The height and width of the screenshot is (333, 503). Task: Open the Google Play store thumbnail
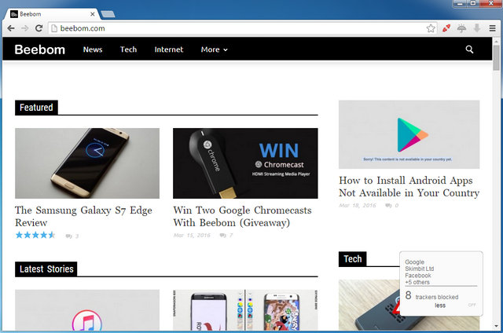click(x=409, y=134)
